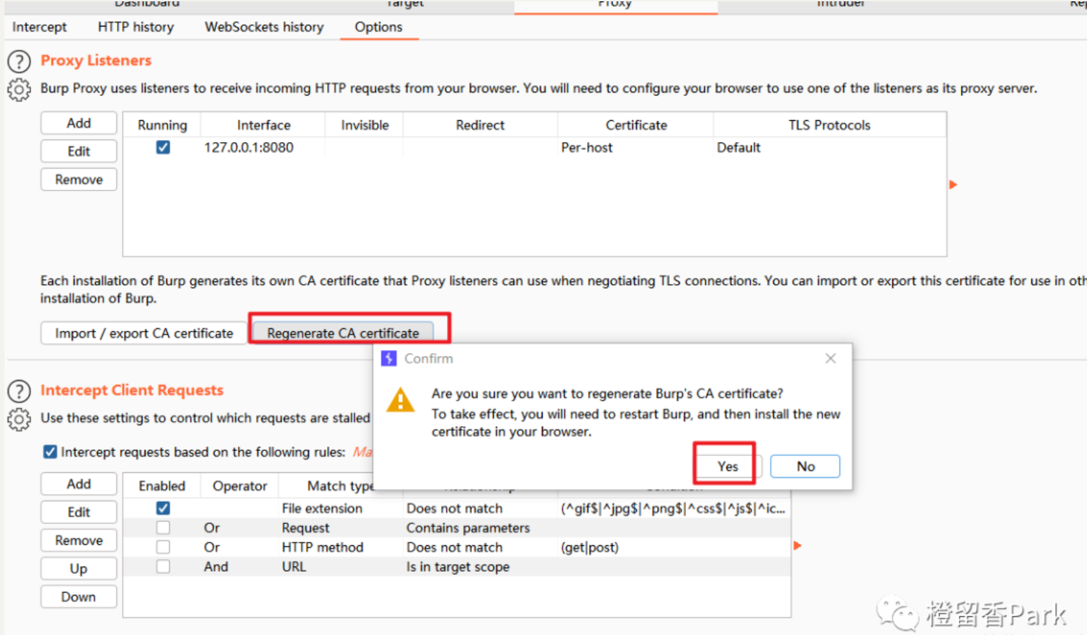Image resolution: width=1087 pixels, height=635 pixels.
Task: Enable the HTTP method rule checkbox
Action: coord(163,547)
